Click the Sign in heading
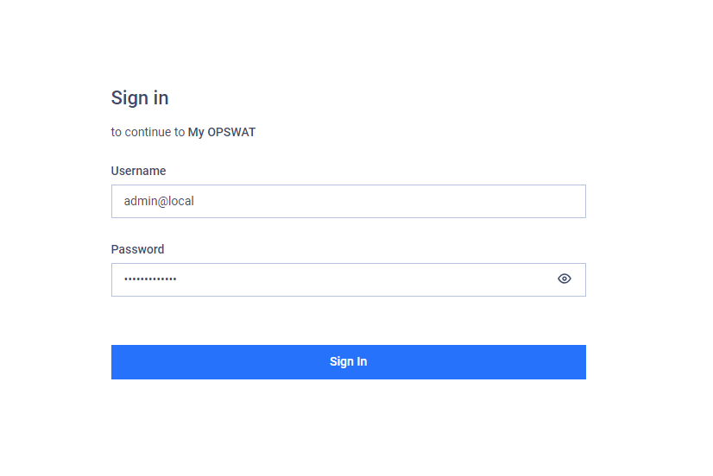This screenshot has width=713, height=476. click(x=140, y=98)
